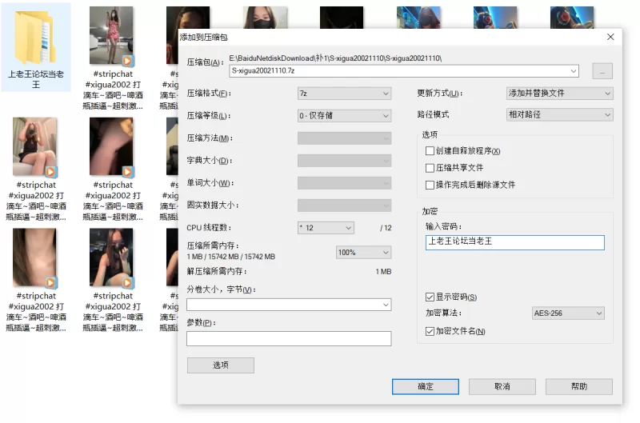Open the 压缩格式 dropdown showing 7z
This screenshot has height=423, width=640.
point(344,94)
